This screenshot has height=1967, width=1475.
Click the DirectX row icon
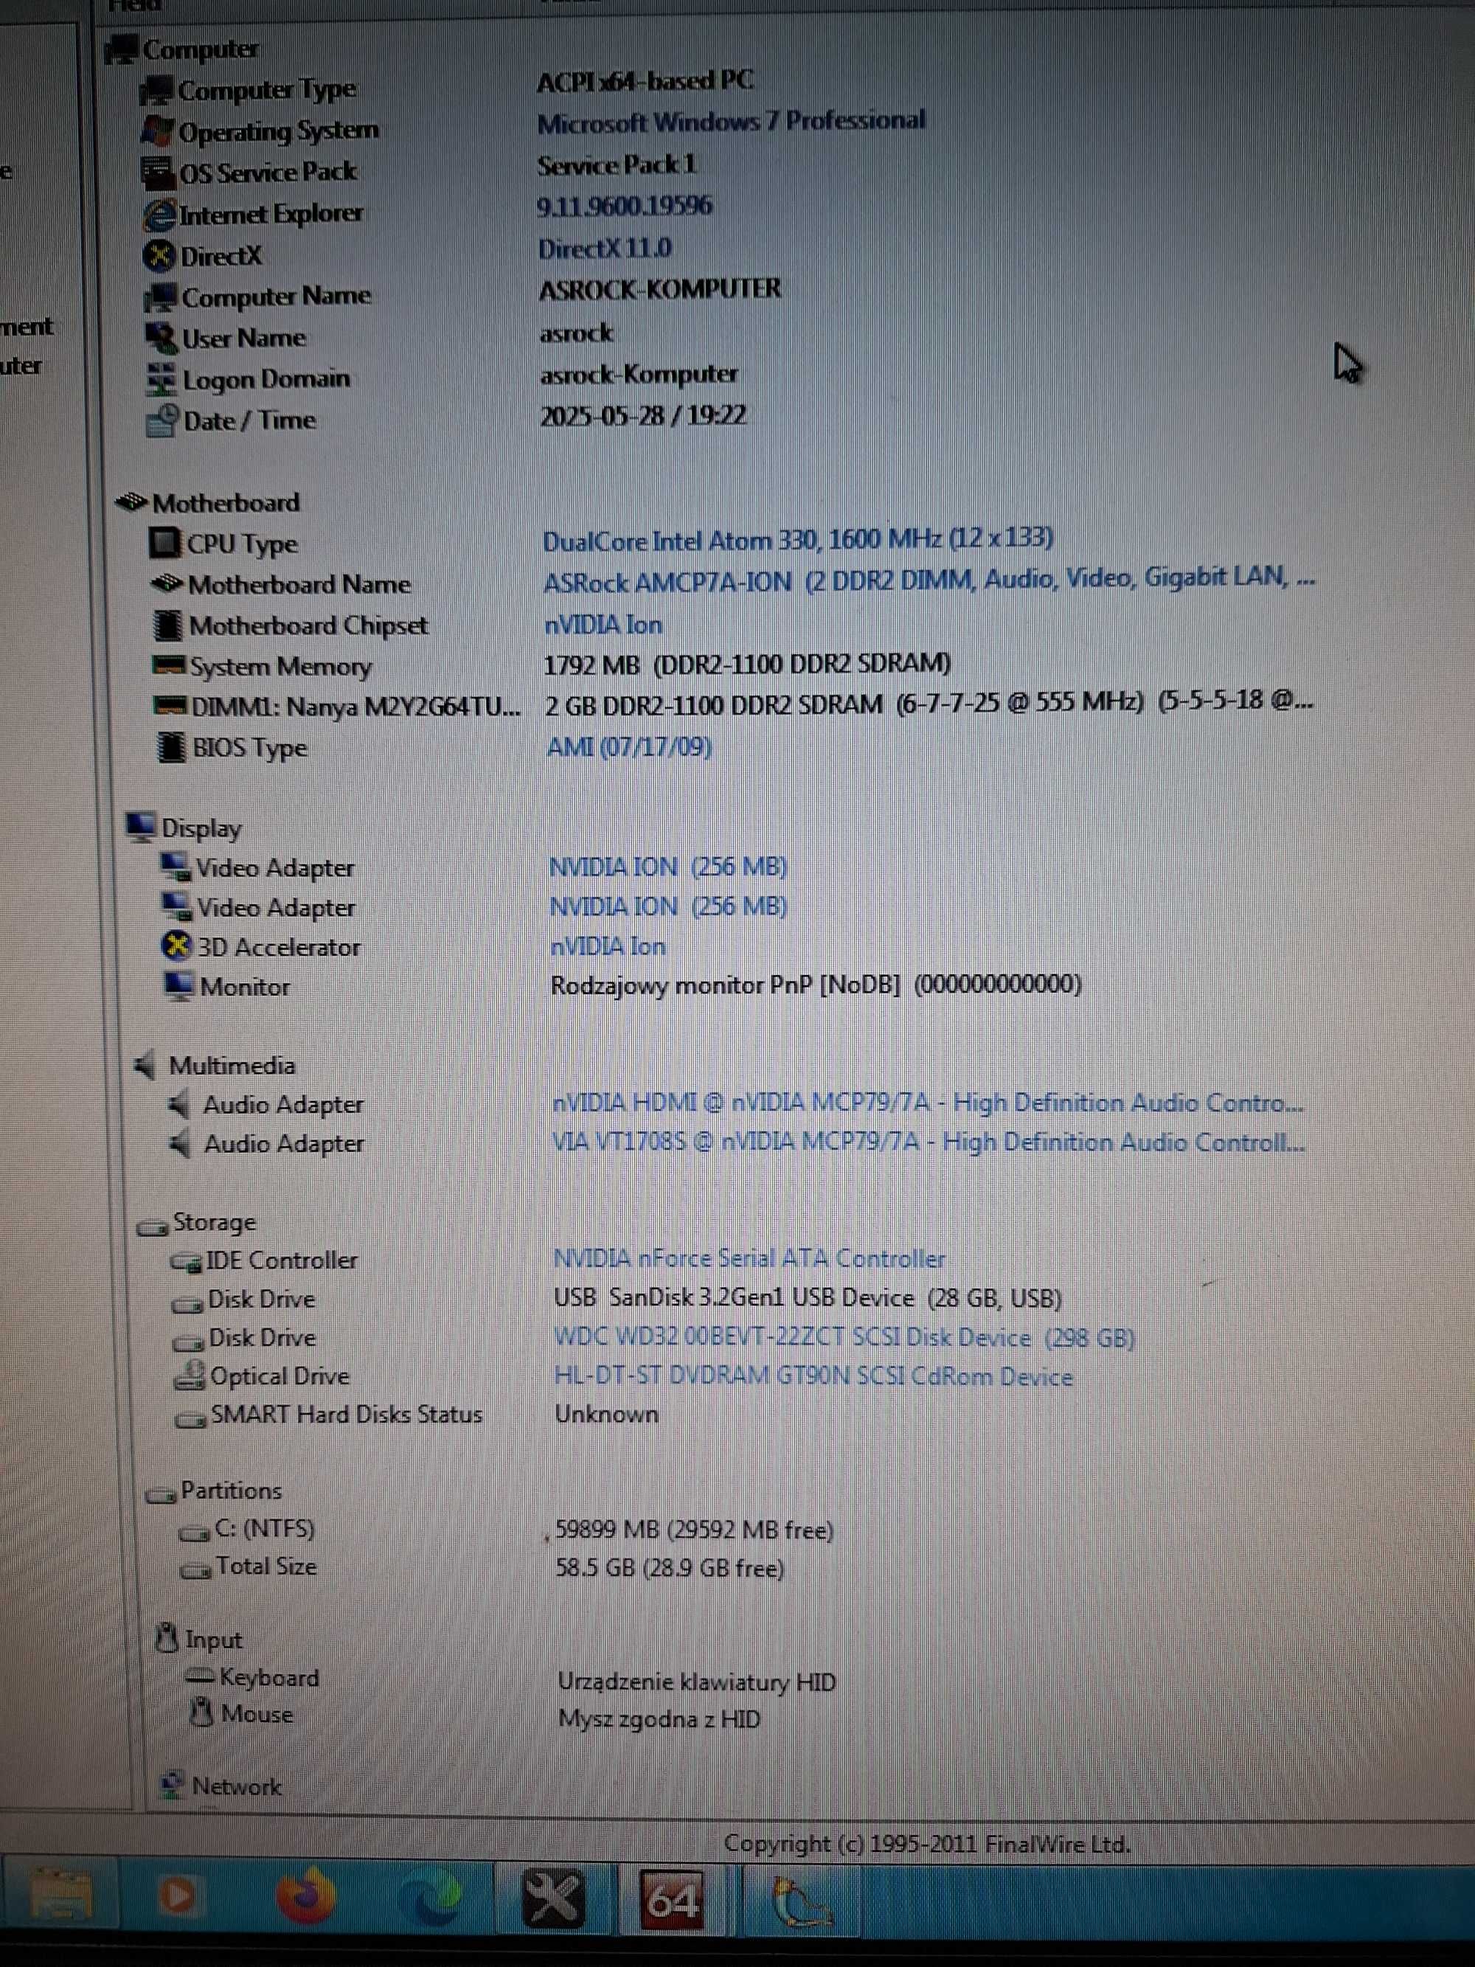pos(159,256)
